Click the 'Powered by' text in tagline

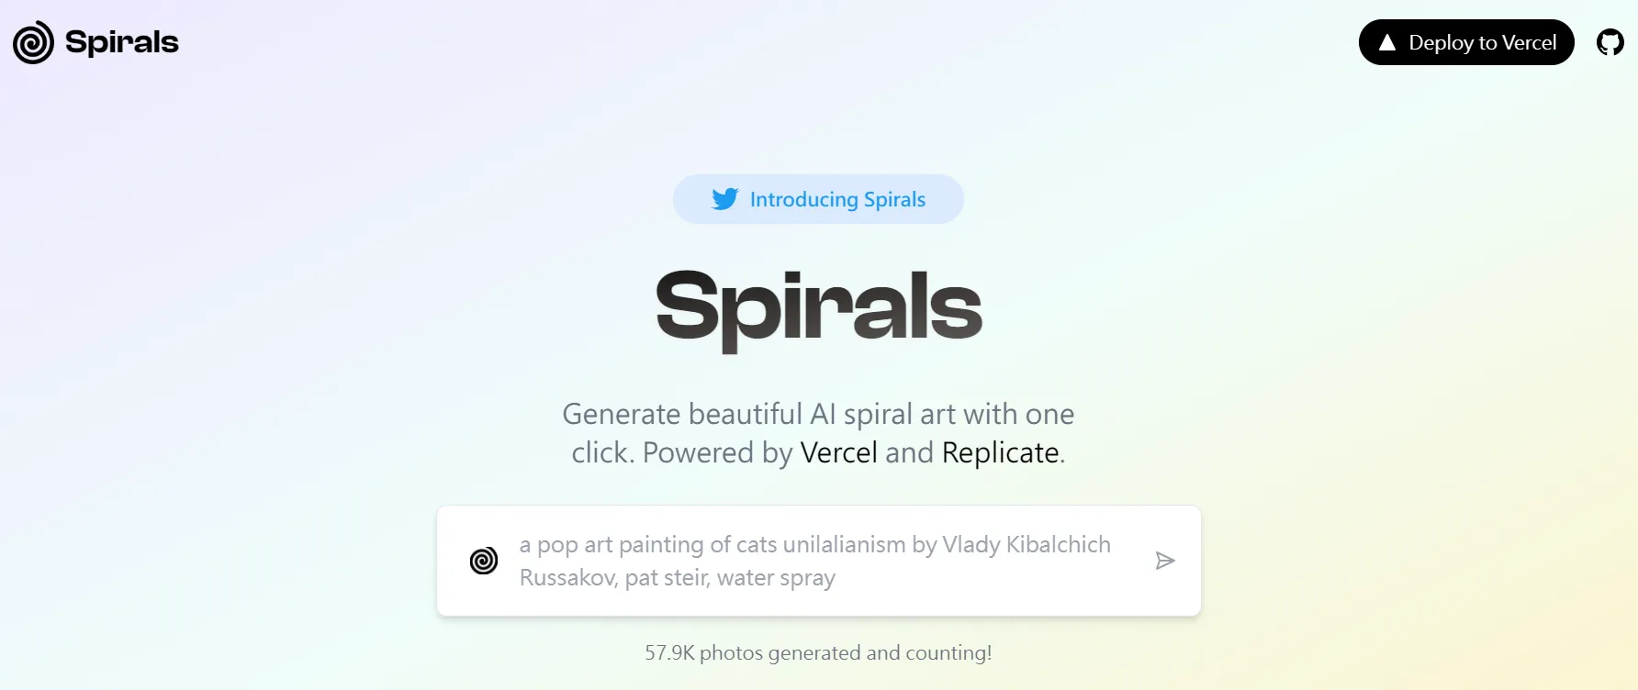tap(717, 452)
